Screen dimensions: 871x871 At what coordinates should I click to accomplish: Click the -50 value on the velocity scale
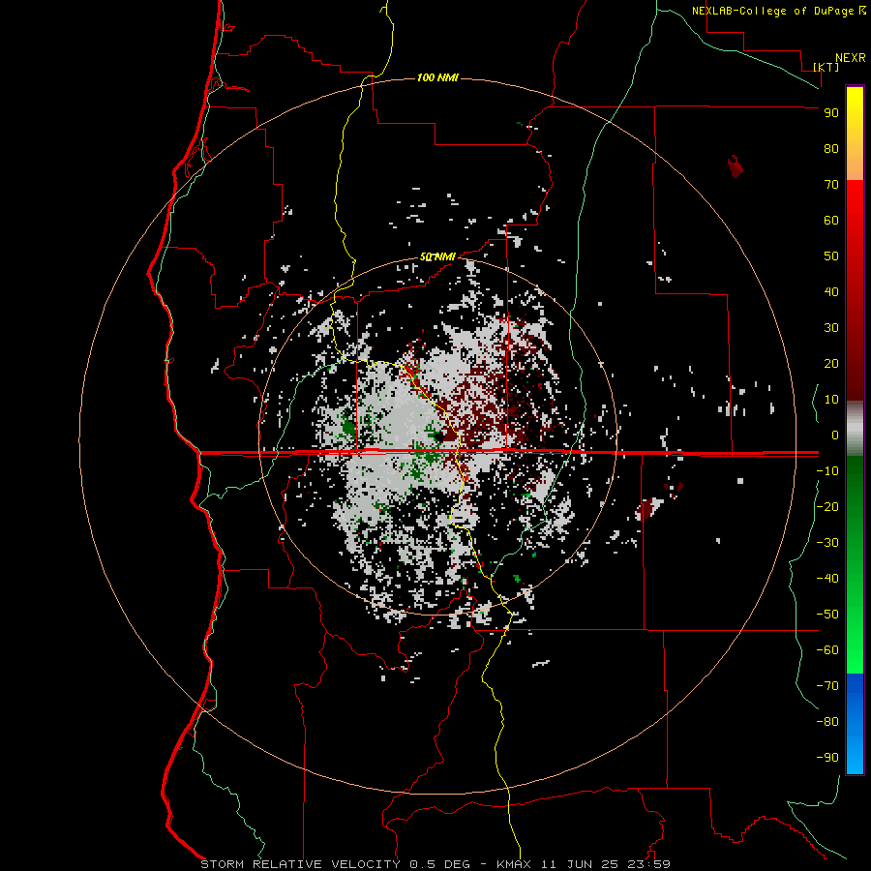click(x=827, y=615)
